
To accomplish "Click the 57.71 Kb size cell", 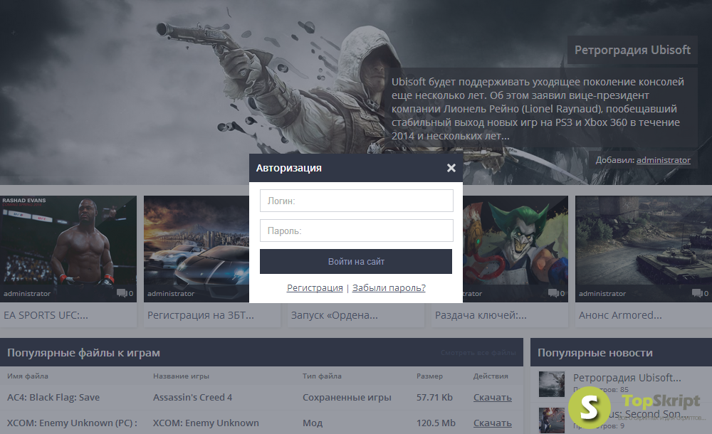I will click(434, 397).
